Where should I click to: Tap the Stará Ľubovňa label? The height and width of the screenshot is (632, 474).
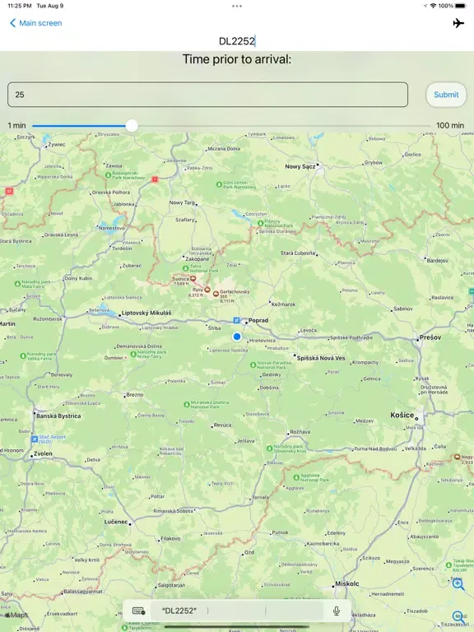pyautogui.click(x=298, y=253)
